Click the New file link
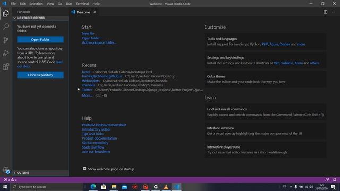The height and width of the screenshot is (191, 340). (88, 33)
